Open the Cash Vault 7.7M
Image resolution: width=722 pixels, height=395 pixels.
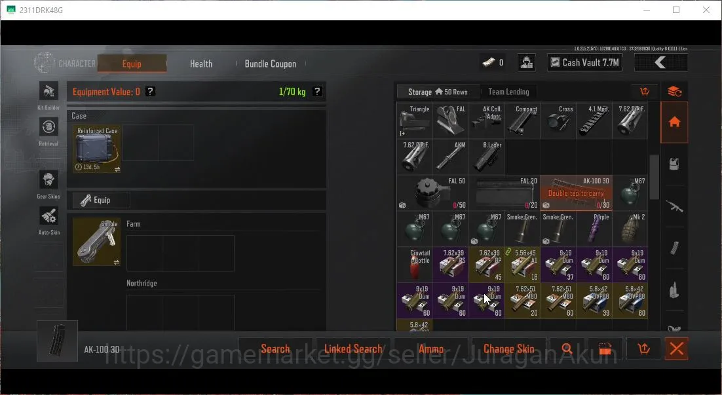point(585,62)
